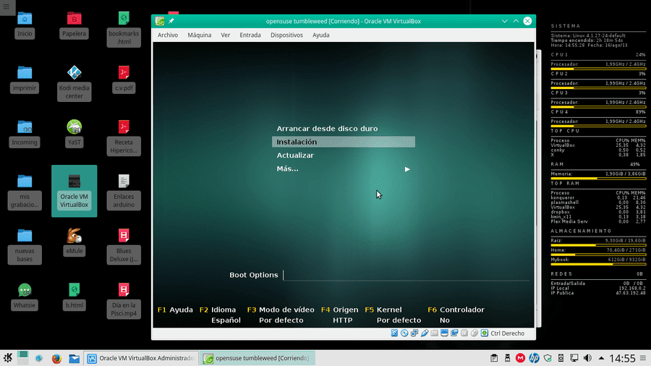
Task: Open the Máquina menu
Action: click(x=200, y=35)
